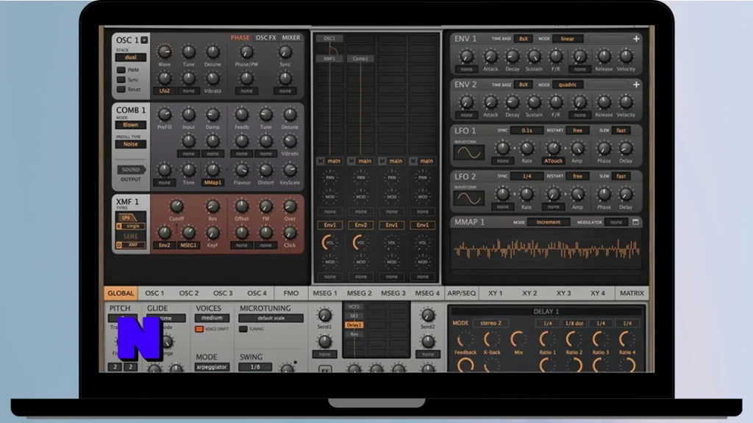Open the ENV 2 Mode dropdown showing quadric
The image size is (753, 423).
pyautogui.click(x=568, y=84)
